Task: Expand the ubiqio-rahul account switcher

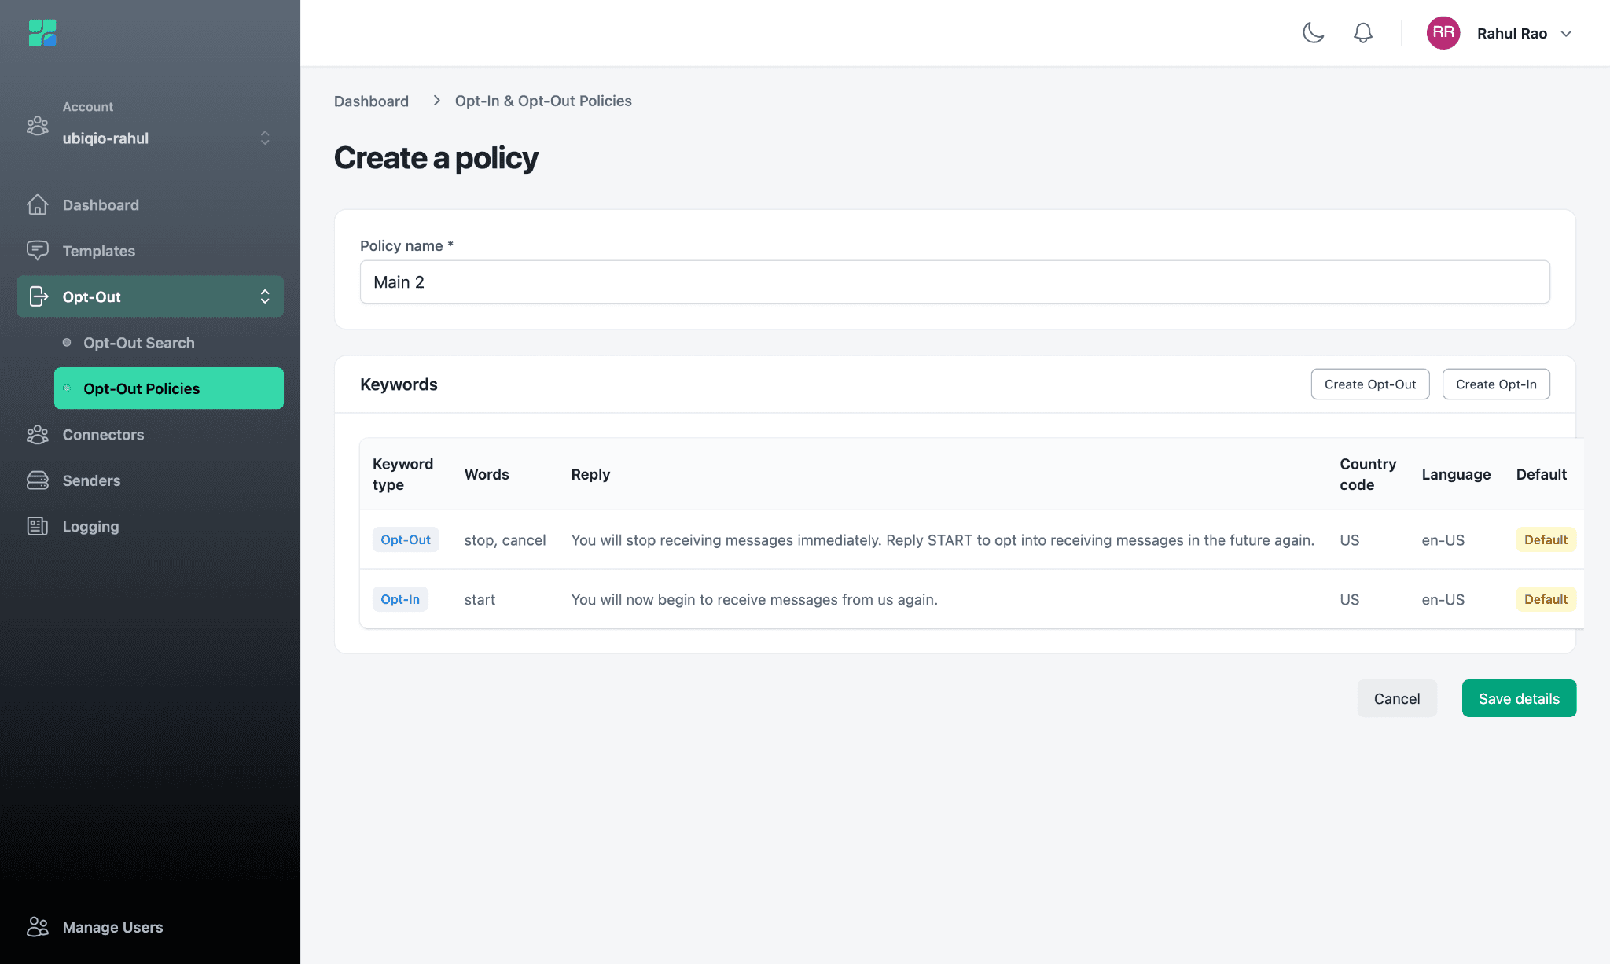Action: pyautogui.click(x=265, y=138)
